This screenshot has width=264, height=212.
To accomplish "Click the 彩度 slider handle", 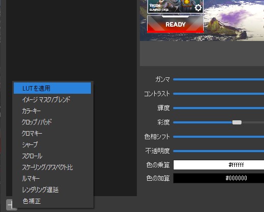I will (237, 122).
